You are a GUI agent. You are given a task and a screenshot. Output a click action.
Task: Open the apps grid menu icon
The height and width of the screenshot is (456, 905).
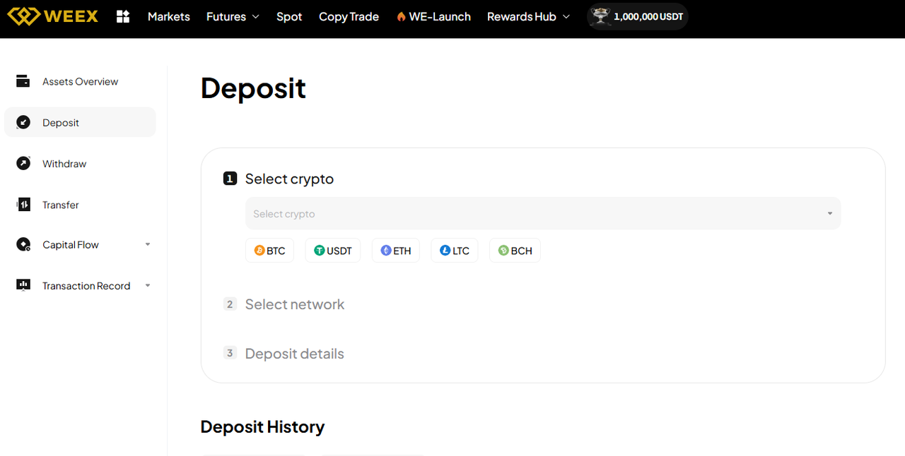click(123, 16)
